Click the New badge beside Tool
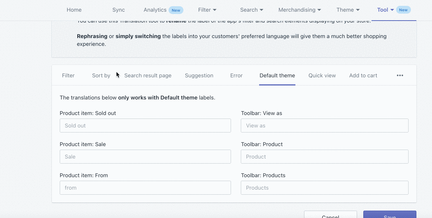432x218 pixels. pyautogui.click(x=403, y=10)
